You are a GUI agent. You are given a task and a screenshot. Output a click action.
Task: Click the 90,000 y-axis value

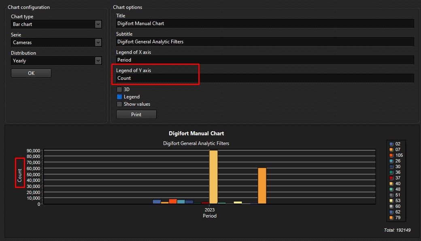33,151
